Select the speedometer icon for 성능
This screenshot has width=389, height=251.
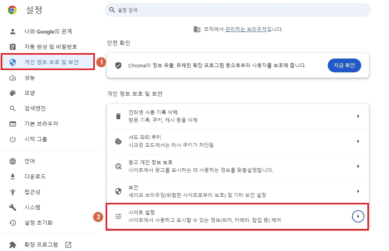click(x=12, y=77)
